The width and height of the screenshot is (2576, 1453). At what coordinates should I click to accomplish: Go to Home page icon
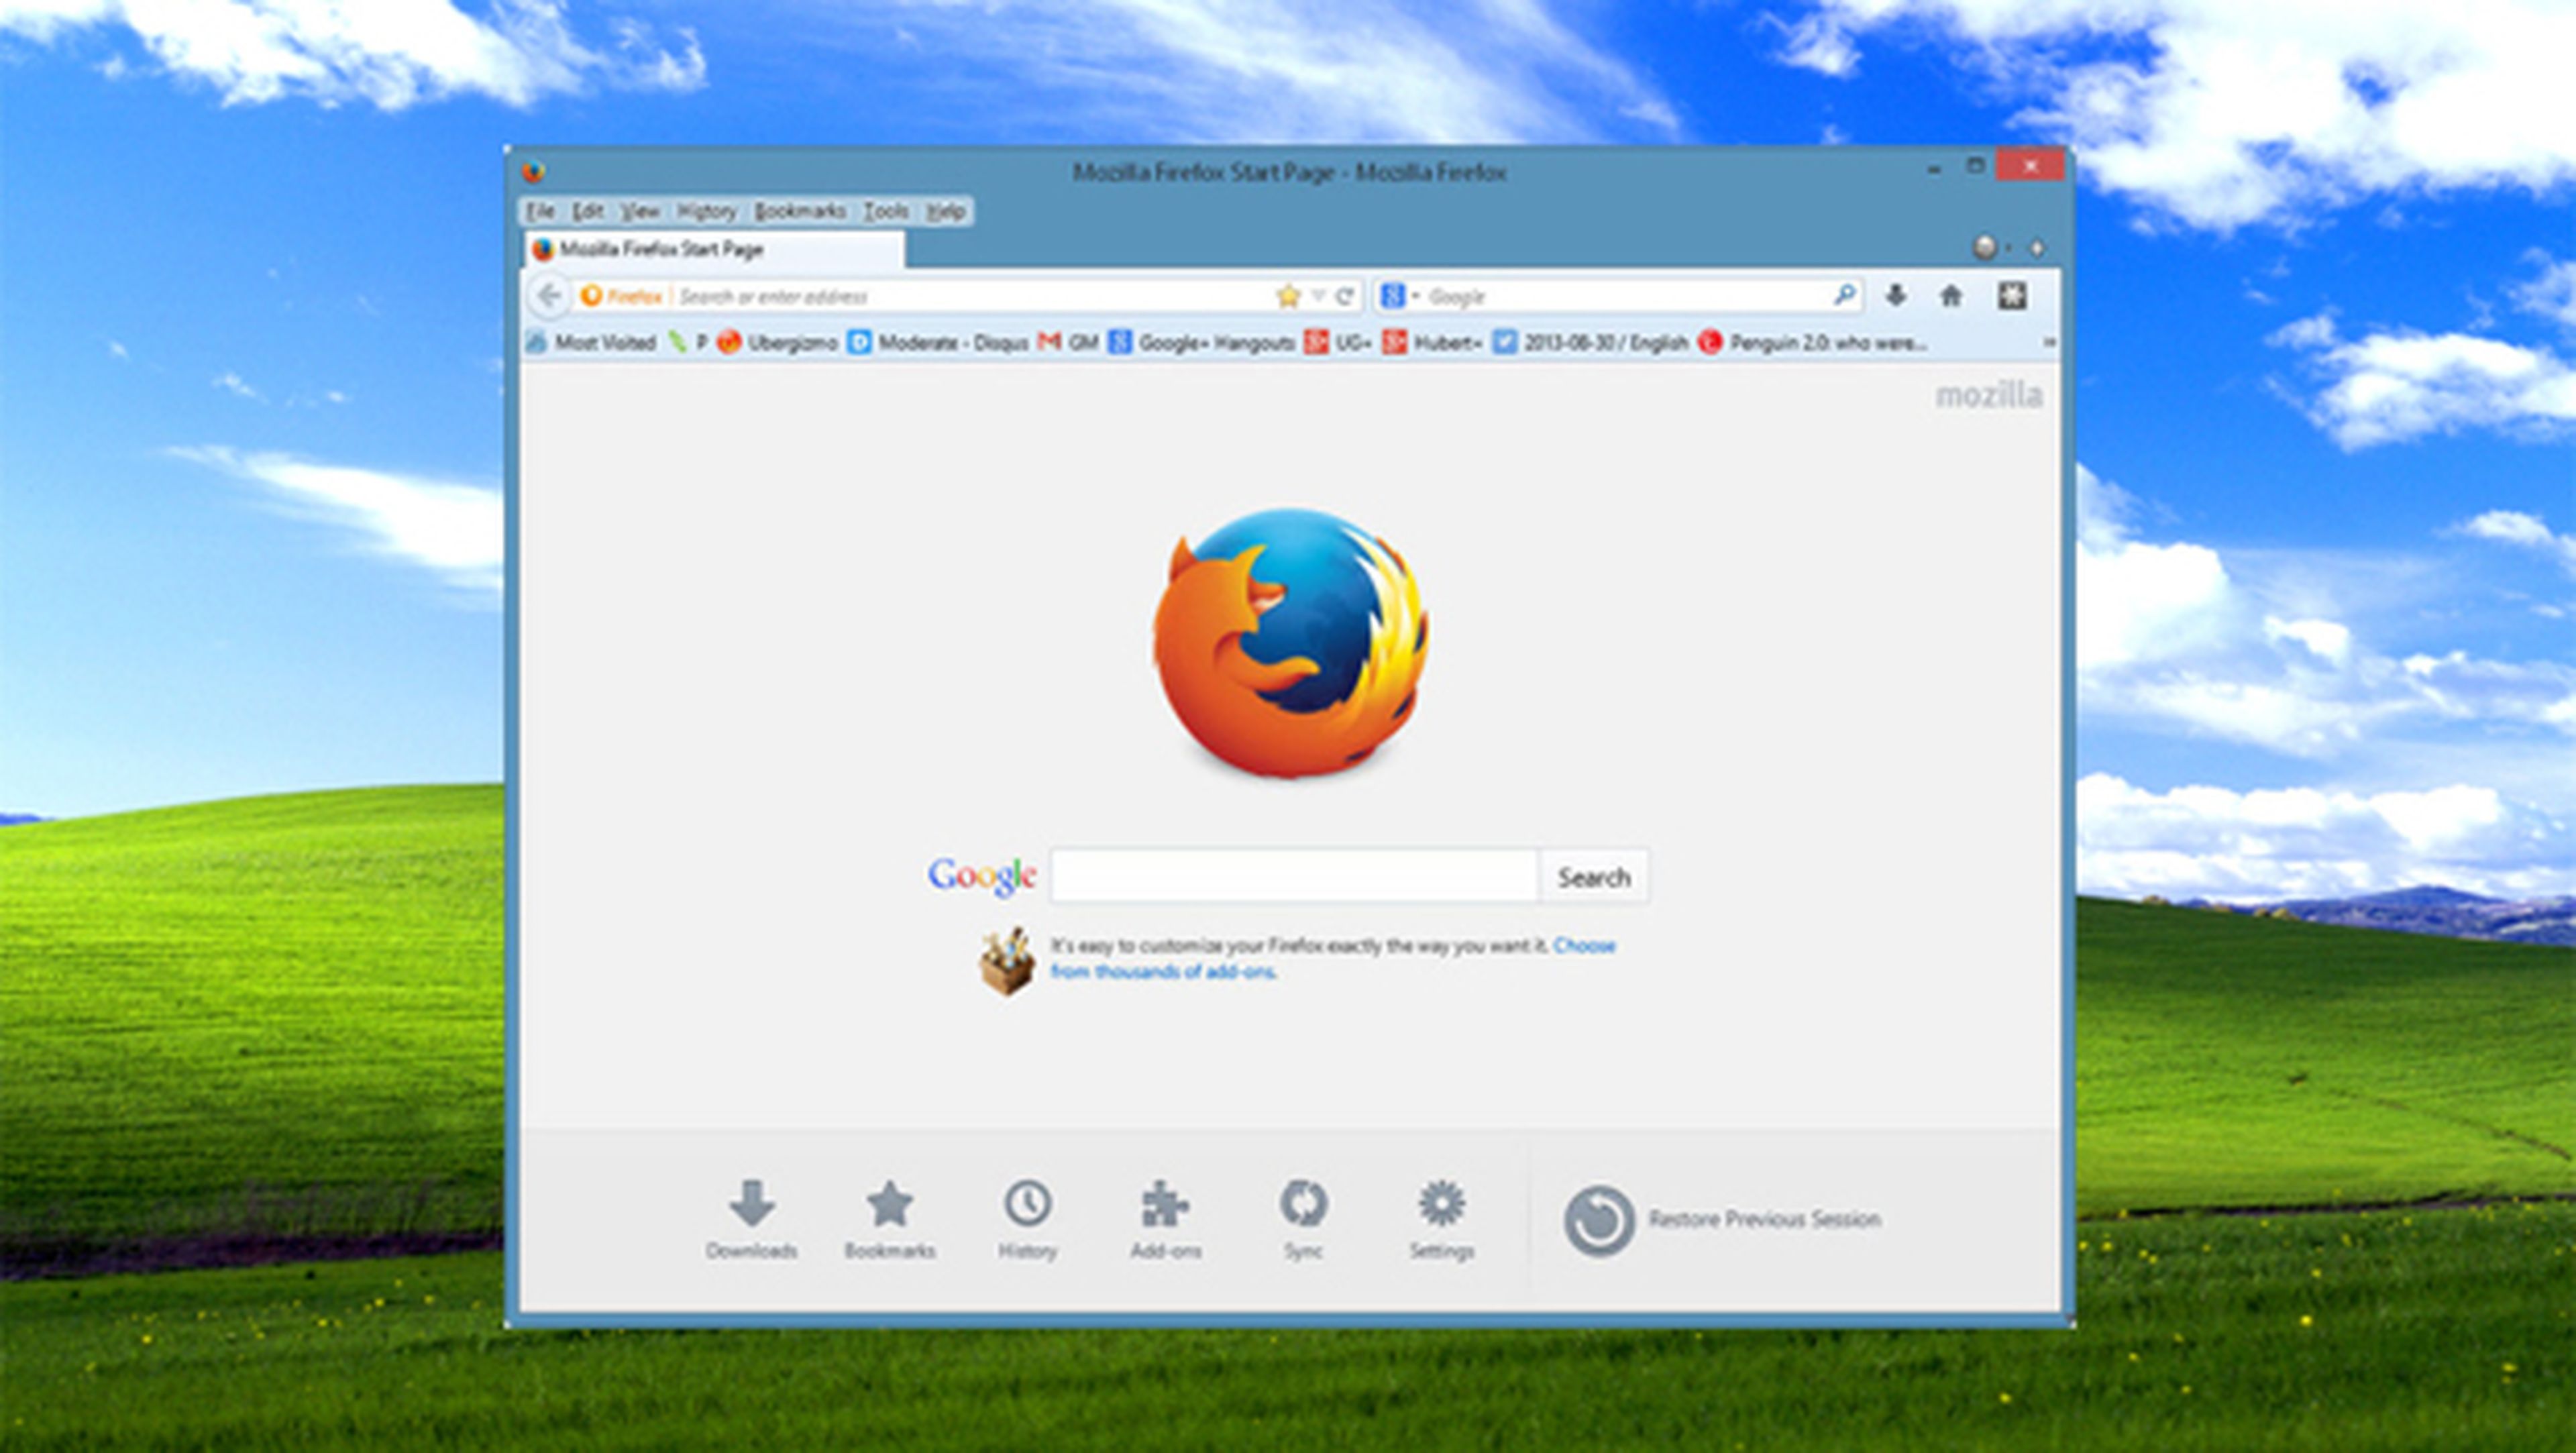[1950, 296]
